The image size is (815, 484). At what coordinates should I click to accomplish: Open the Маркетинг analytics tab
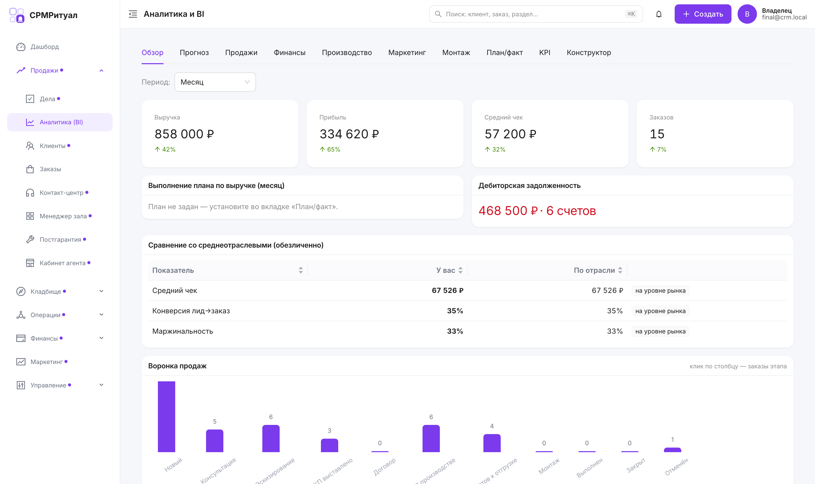[x=407, y=52]
